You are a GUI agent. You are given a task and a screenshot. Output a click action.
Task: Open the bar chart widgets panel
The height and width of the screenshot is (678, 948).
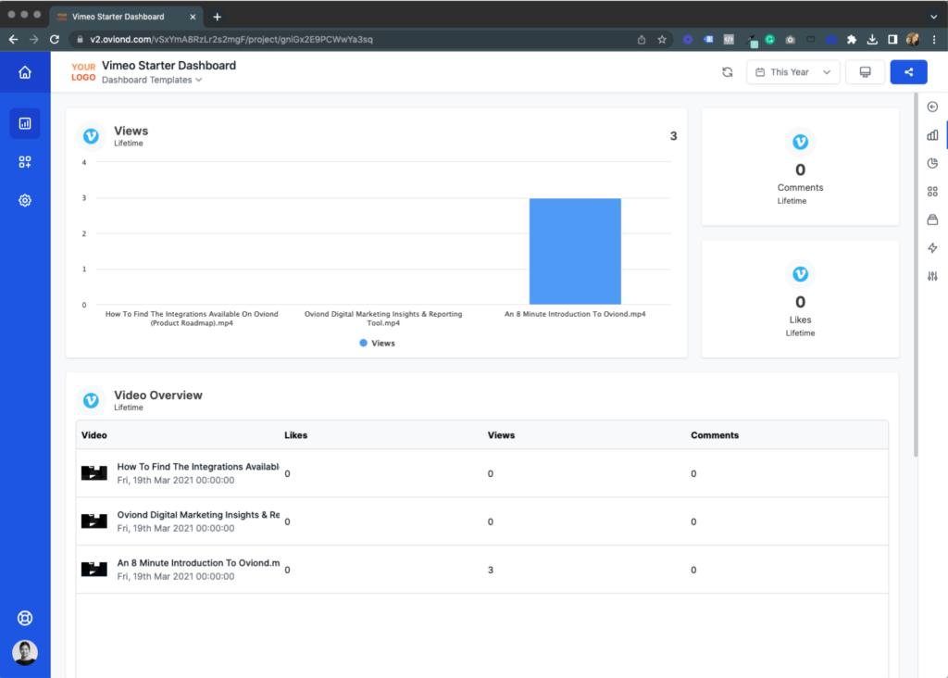[932, 135]
